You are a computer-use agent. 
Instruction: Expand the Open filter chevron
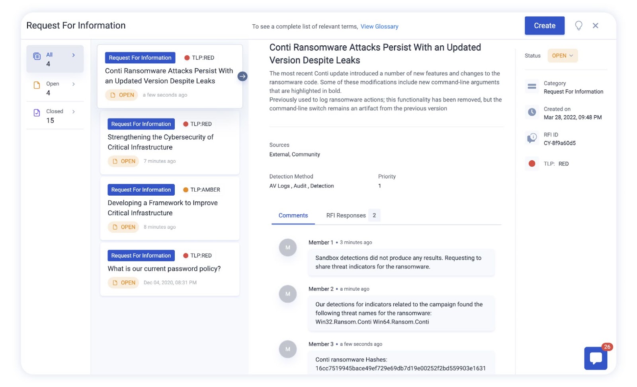coord(74,84)
